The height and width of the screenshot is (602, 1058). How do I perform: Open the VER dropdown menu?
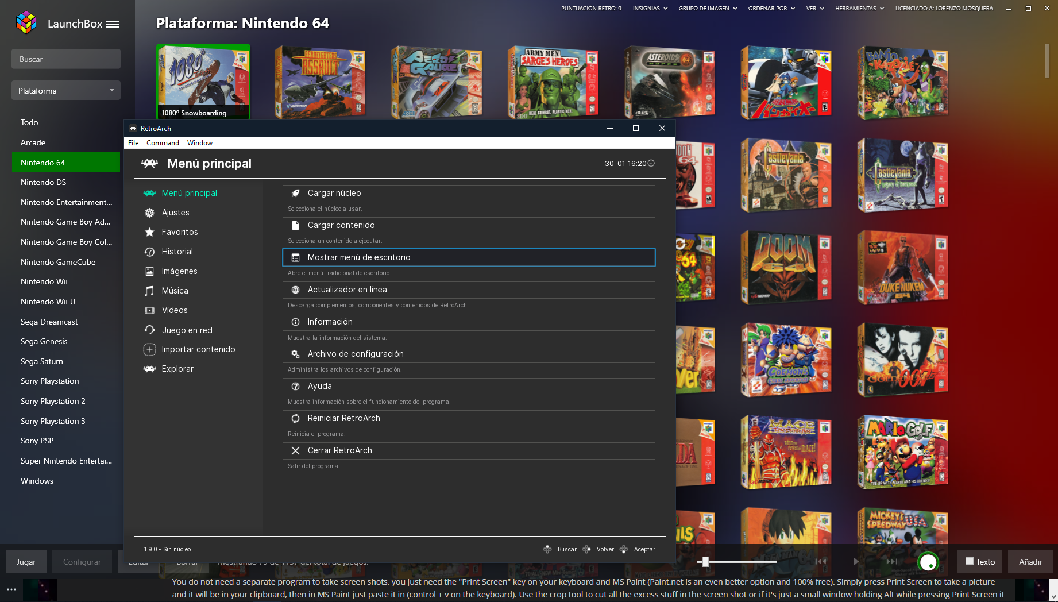tap(815, 8)
